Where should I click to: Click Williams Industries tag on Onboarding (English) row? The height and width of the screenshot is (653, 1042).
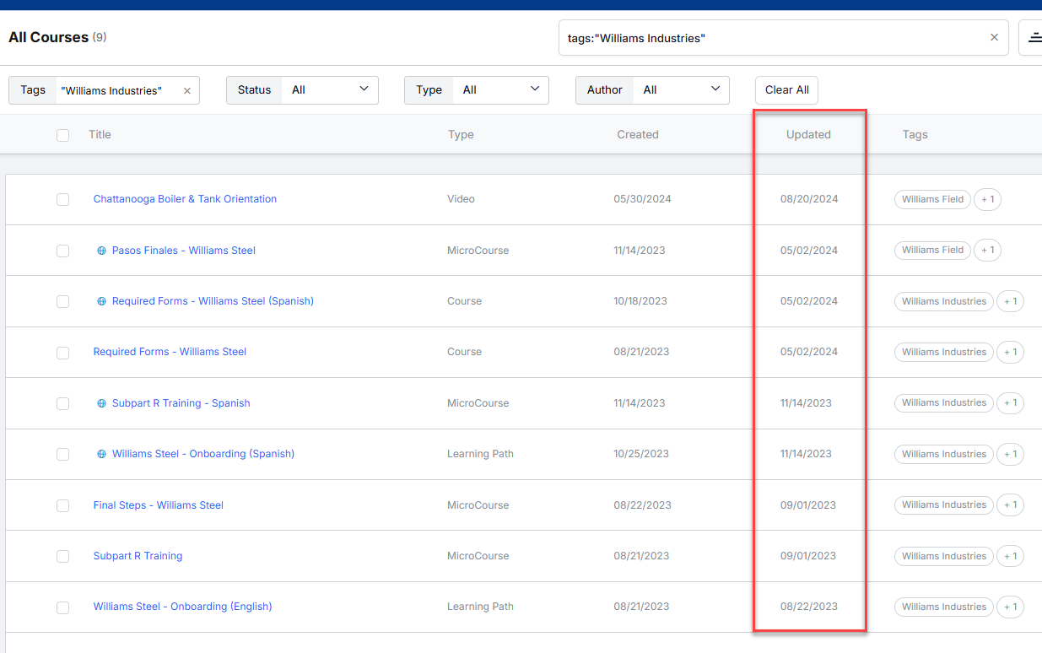[944, 607]
